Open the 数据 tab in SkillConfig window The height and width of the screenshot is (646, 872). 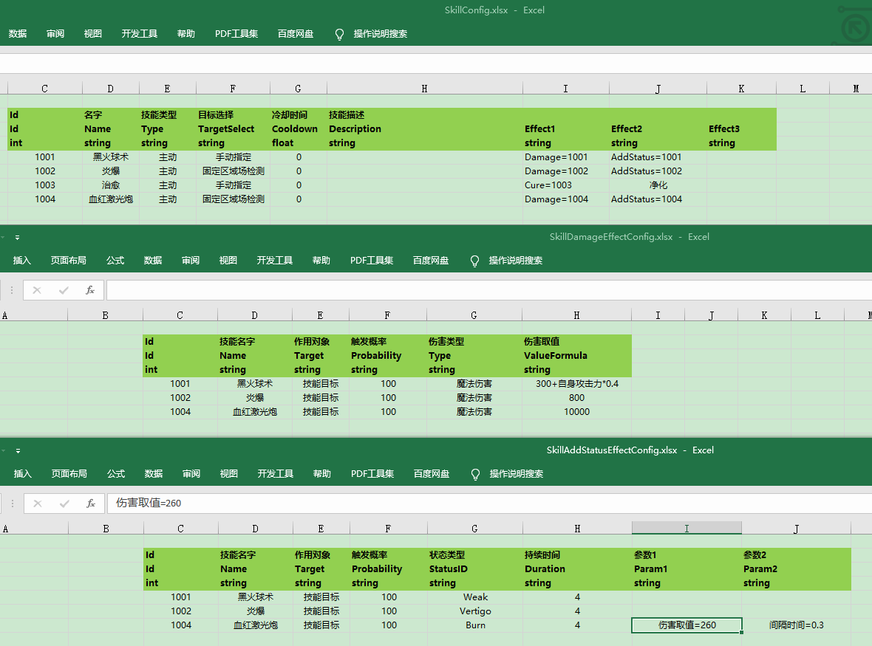[x=18, y=34]
